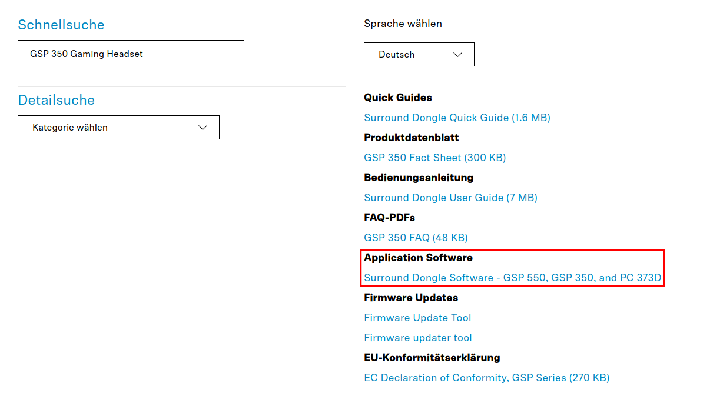
Task: Open Surround Dongle Quick Guide link
Action: 457,118
